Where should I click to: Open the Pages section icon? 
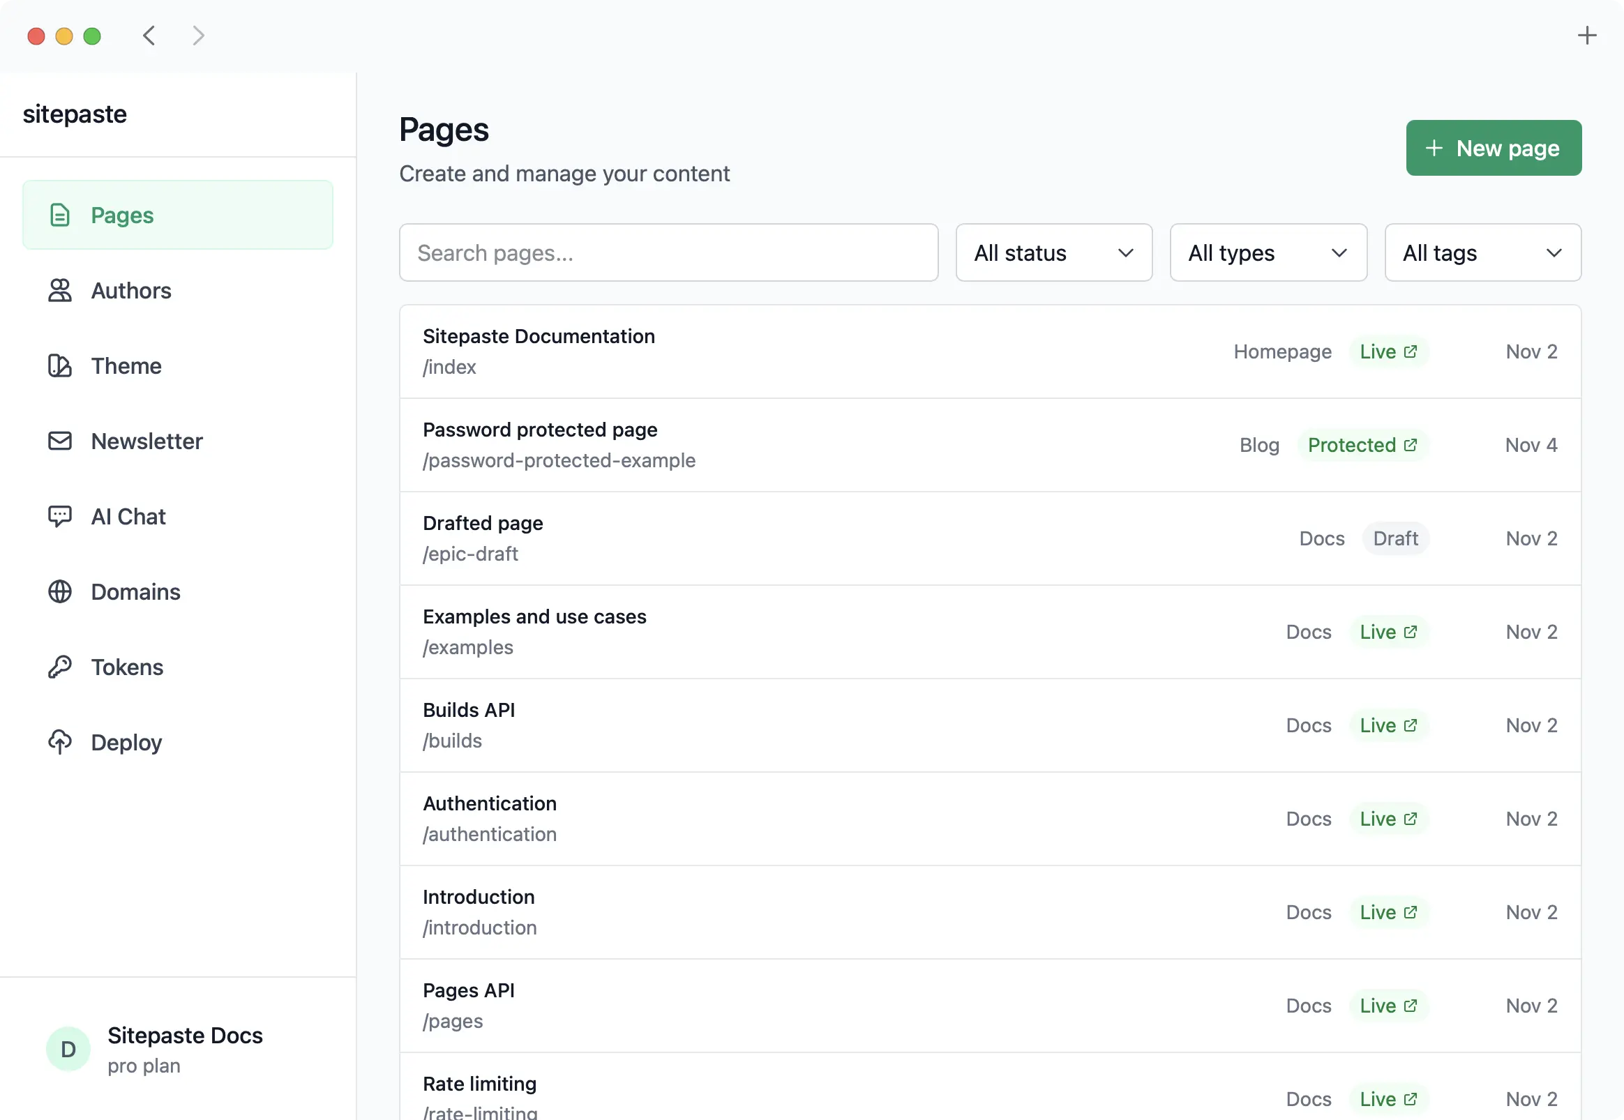(x=59, y=215)
